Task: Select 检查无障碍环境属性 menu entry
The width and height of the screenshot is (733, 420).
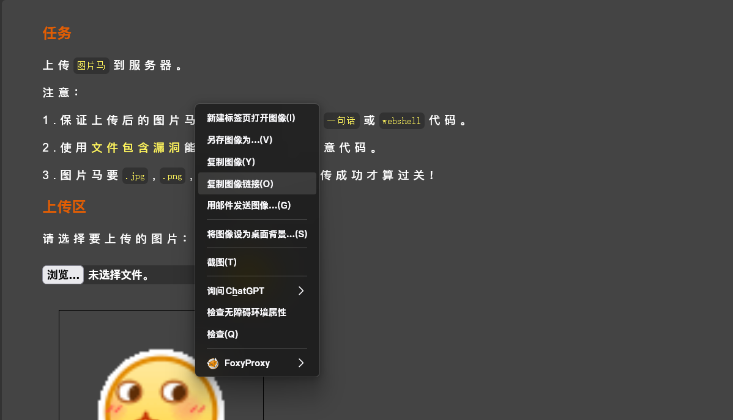Action: point(257,312)
